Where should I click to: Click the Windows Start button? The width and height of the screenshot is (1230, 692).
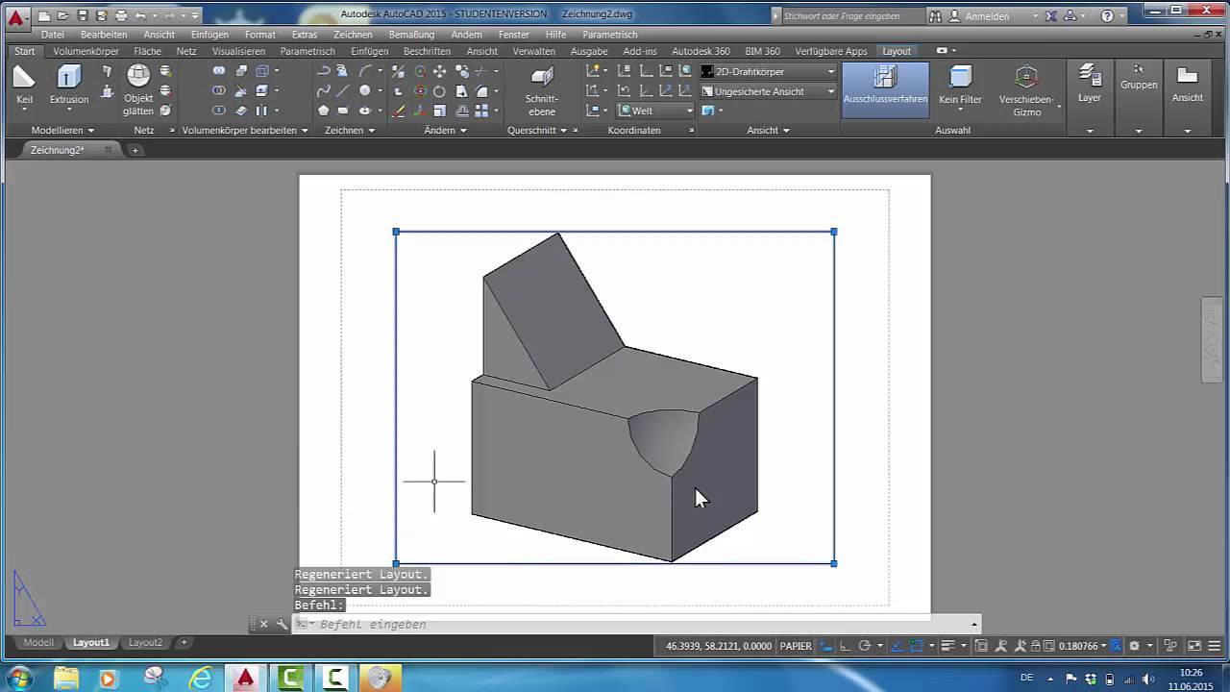tap(18, 678)
